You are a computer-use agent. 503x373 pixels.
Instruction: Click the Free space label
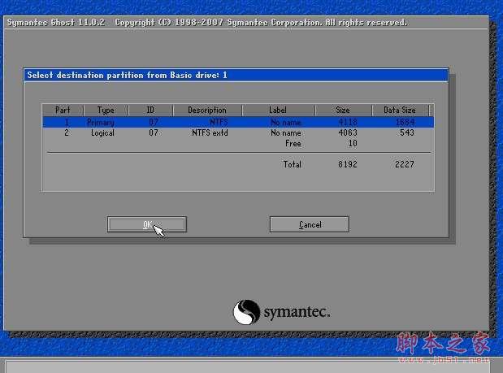pos(293,143)
